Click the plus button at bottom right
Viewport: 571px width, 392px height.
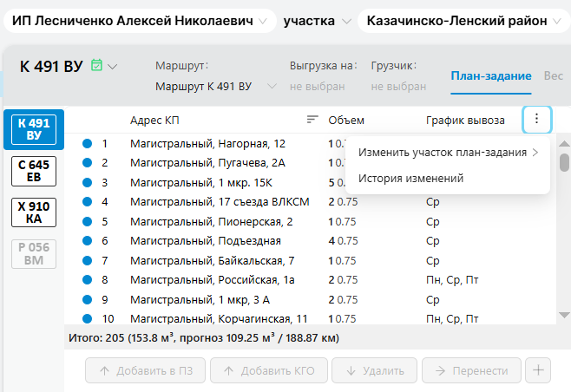click(538, 370)
